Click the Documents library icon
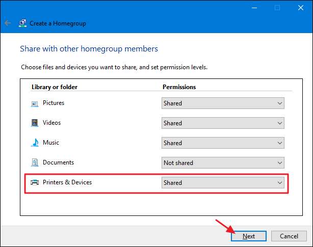 tap(35, 162)
